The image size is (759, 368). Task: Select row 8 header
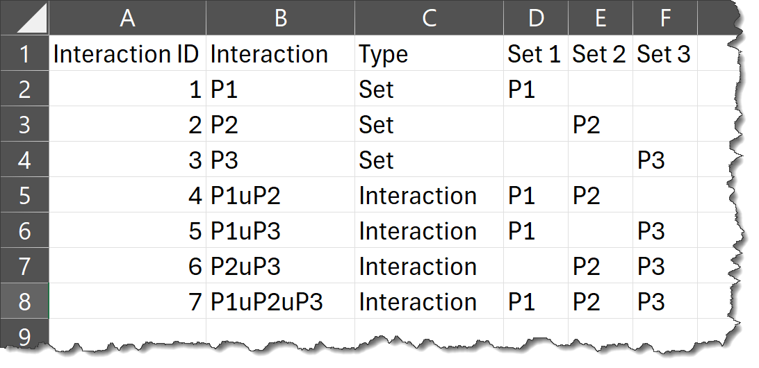(x=24, y=302)
